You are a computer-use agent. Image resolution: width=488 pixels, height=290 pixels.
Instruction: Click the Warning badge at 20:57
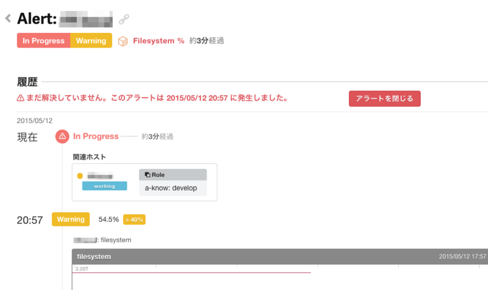coord(71,219)
